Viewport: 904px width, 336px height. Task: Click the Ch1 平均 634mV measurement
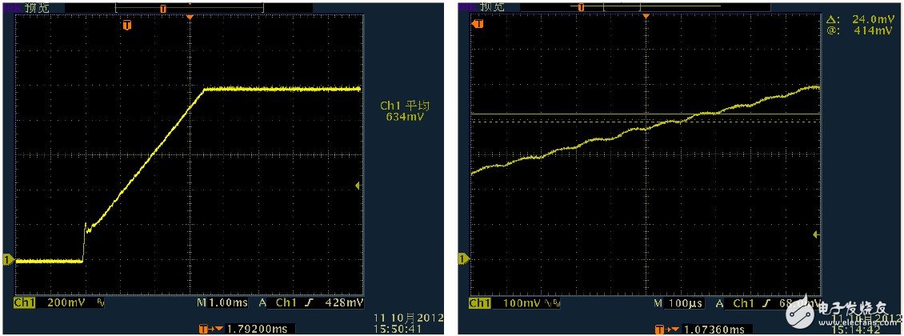pos(402,111)
